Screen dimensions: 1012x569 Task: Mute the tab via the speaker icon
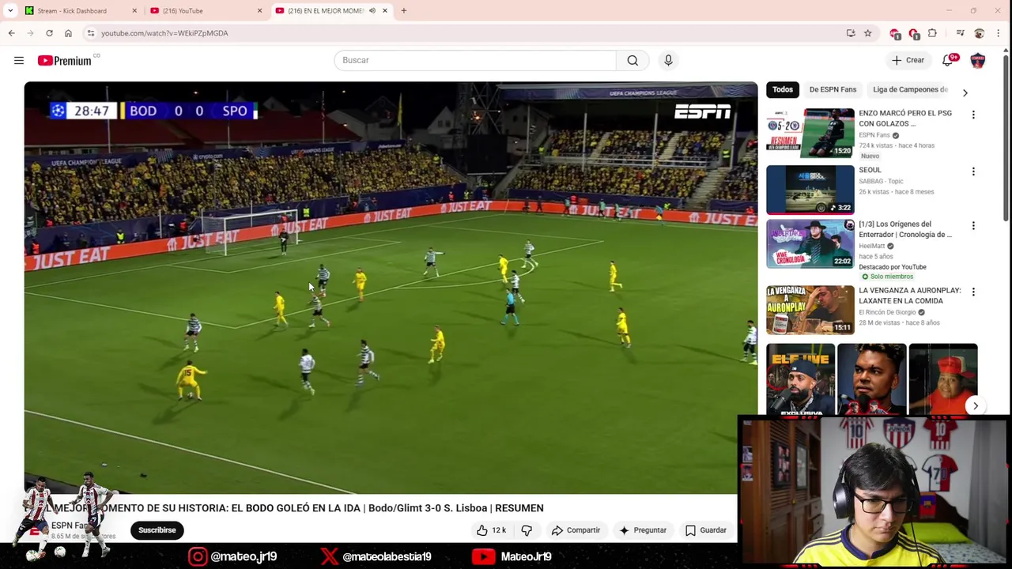click(x=372, y=10)
